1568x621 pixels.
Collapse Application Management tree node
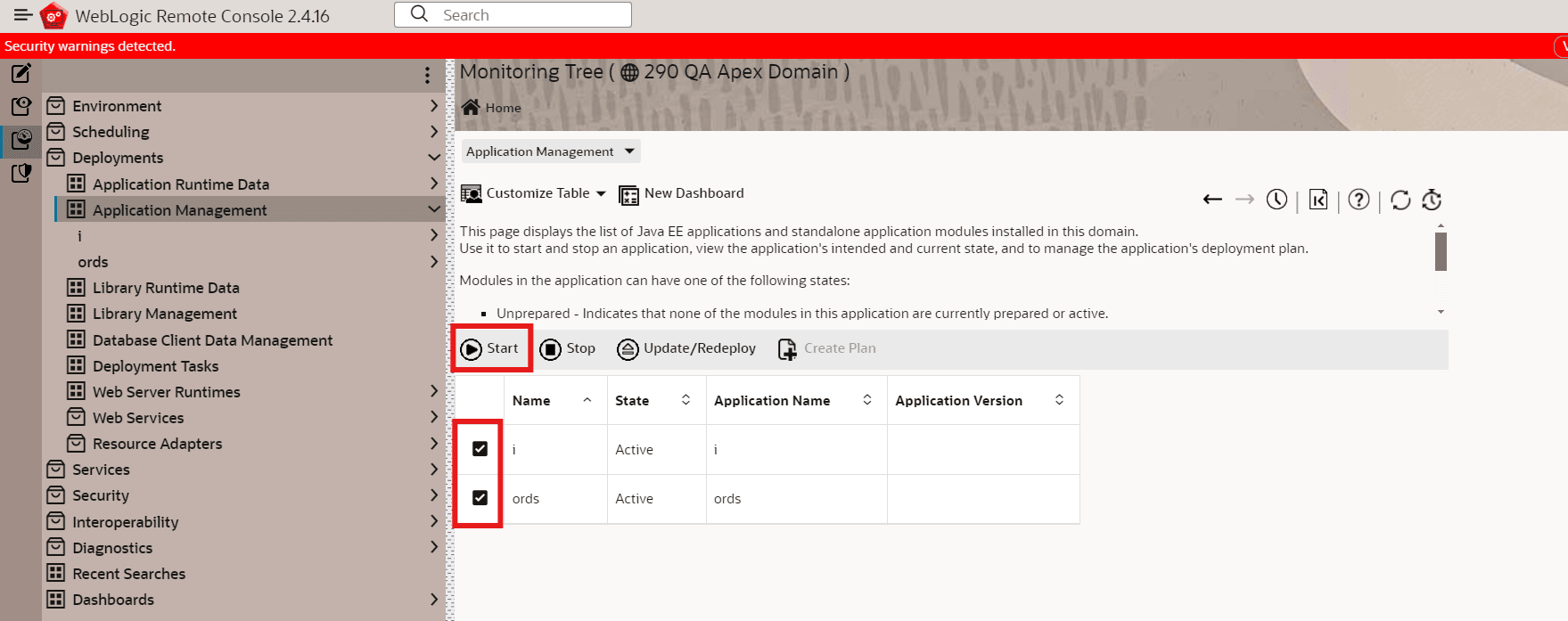pos(434,209)
